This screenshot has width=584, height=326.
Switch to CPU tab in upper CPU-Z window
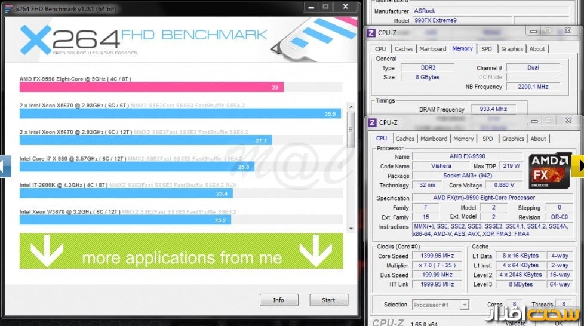(x=380, y=49)
